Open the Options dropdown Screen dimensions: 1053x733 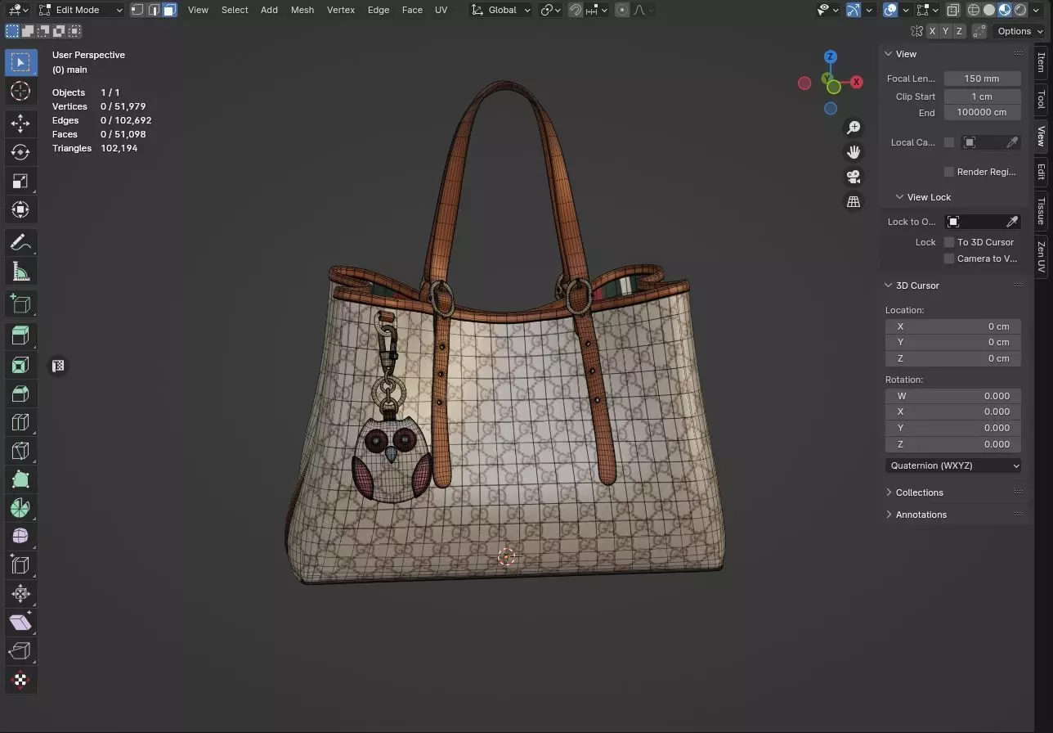(1019, 31)
